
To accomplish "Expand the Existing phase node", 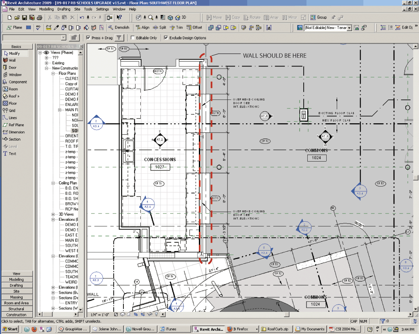I will click(x=47, y=63).
